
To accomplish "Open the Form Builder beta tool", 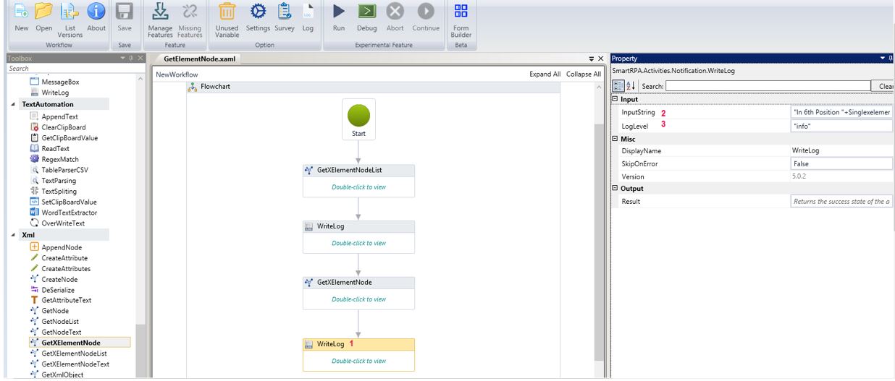I will 461,12.
